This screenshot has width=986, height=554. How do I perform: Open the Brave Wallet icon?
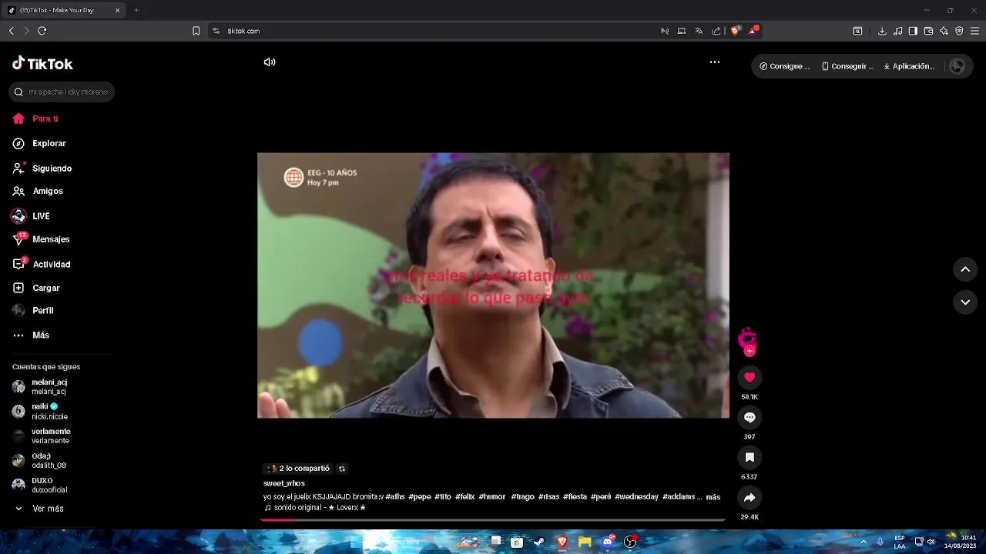click(928, 31)
